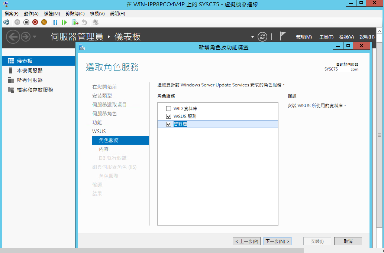384x253 pixels.
Task: Select the highlighted 角色服務 wizard step
Action: pos(120,140)
